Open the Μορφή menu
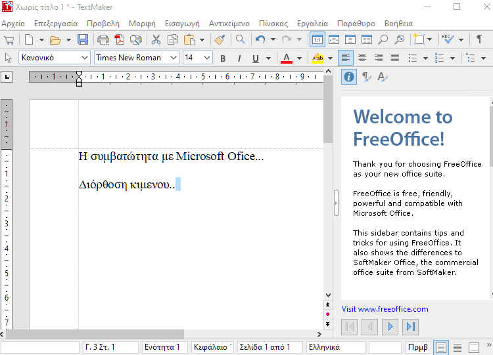The width and height of the screenshot is (493, 355). (142, 24)
